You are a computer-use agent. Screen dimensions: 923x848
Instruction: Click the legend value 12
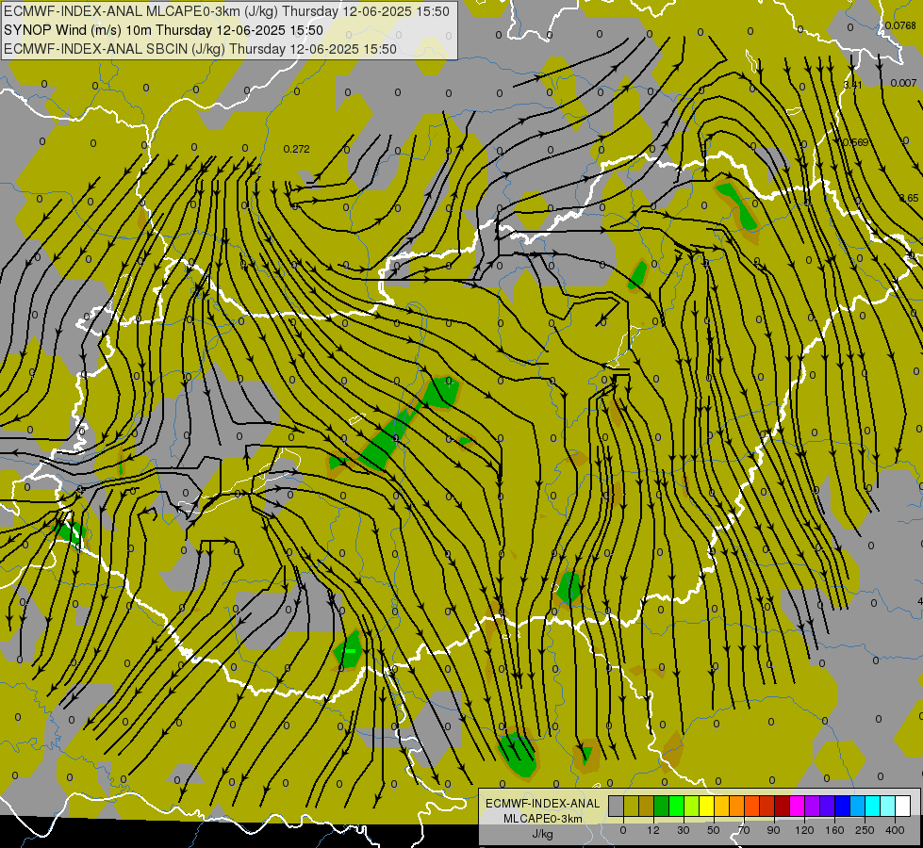pyautogui.click(x=653, y=830)
